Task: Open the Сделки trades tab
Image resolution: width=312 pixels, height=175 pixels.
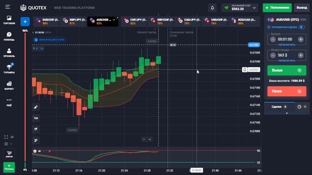Action: [x=279, y=107]
